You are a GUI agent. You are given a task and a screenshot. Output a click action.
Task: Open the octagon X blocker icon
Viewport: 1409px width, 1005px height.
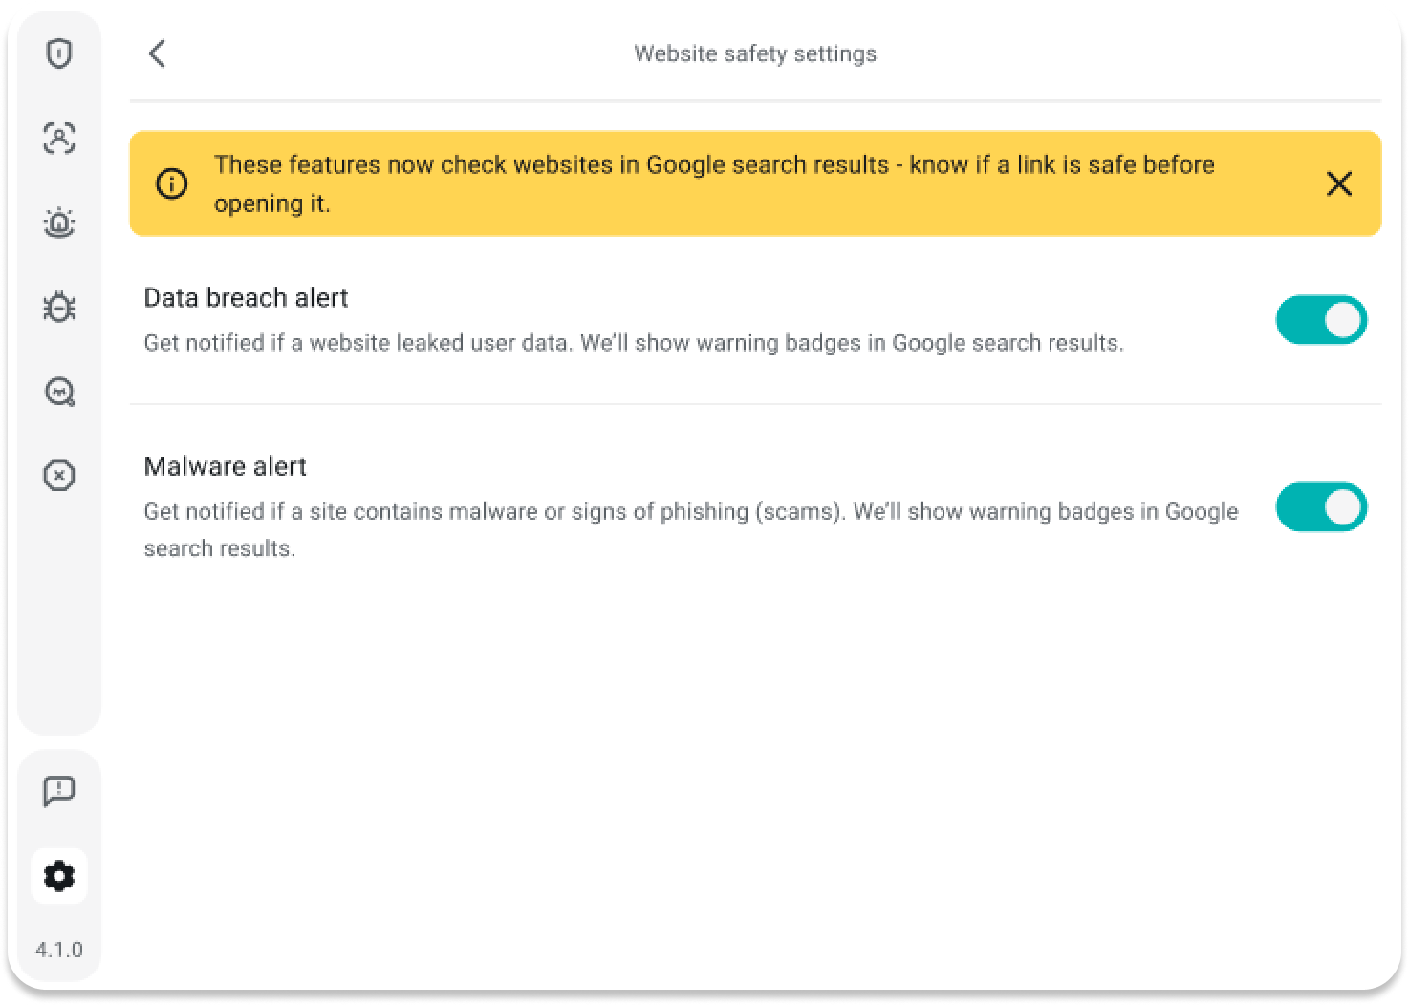(x=59, y=475)
